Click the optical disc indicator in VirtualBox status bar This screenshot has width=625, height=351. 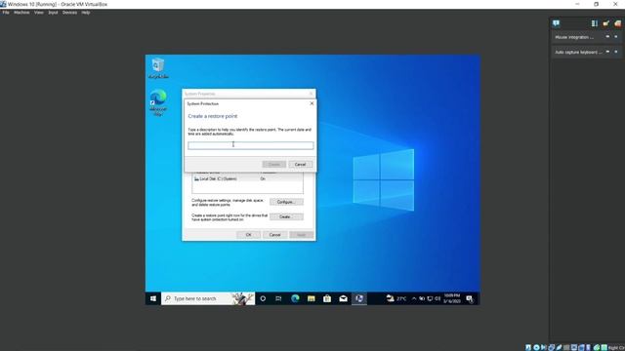click(x=536, y=347)
